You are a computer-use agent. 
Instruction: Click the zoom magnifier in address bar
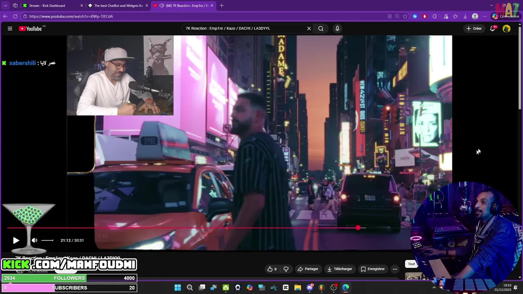tap(397, 16)
